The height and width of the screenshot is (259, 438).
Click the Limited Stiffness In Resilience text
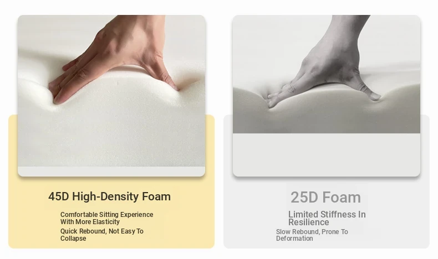click(327, 218)
